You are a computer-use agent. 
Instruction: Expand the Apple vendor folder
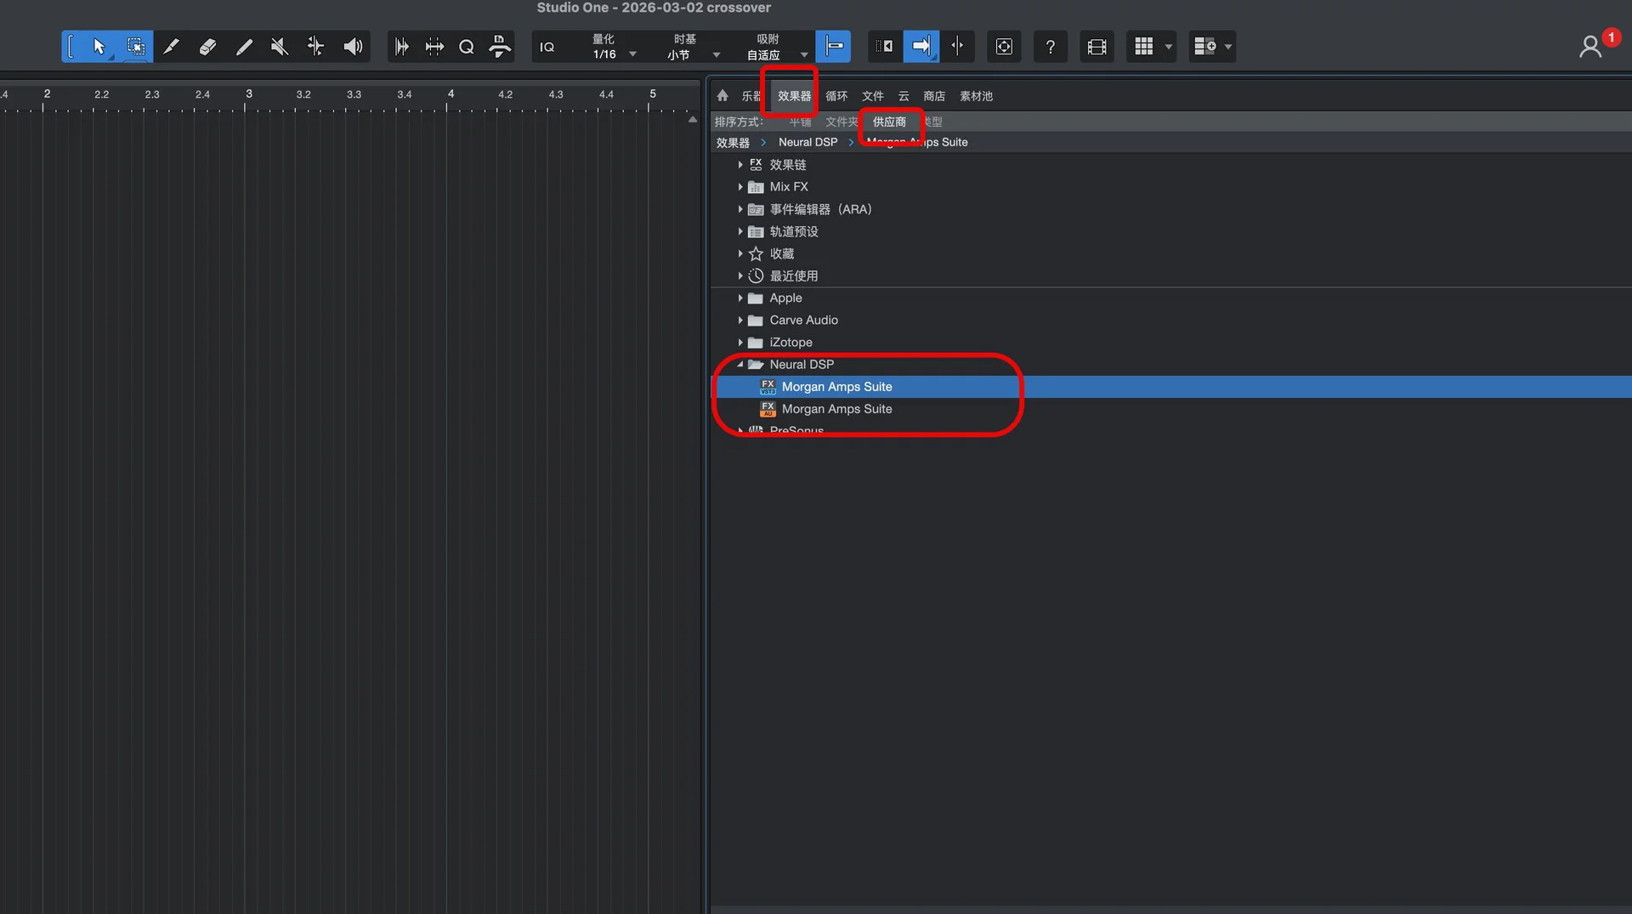pos(740,298)
